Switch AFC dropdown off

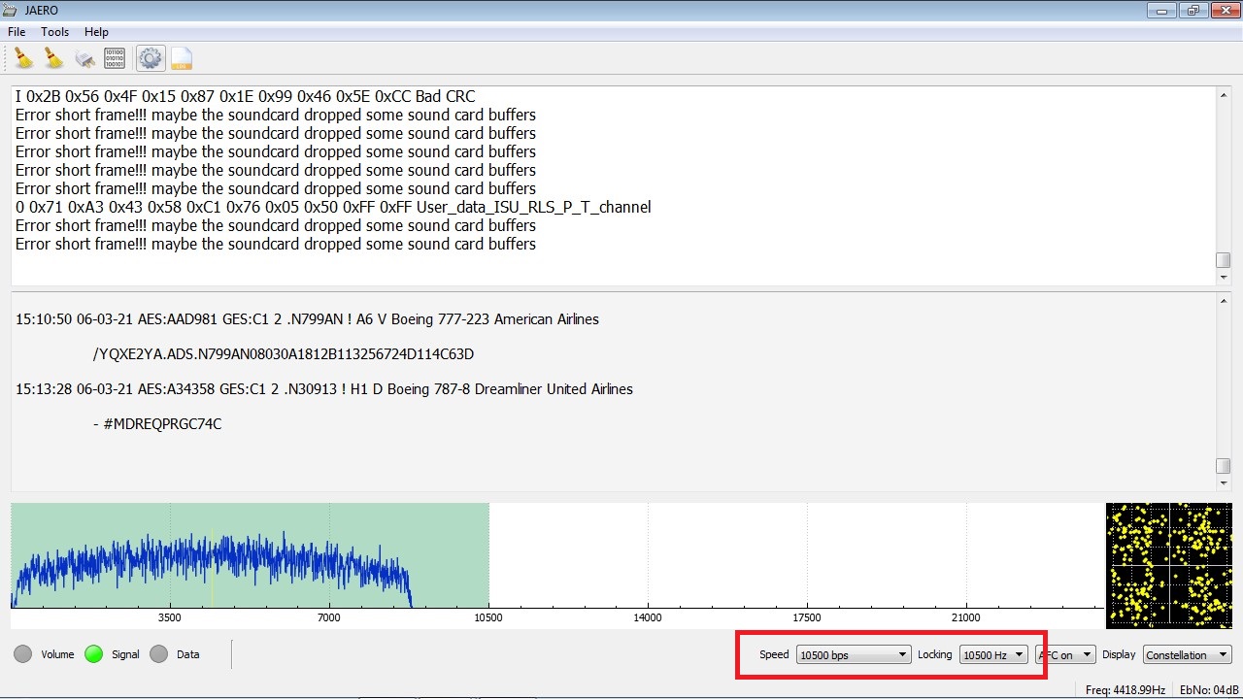[1065, 654]
